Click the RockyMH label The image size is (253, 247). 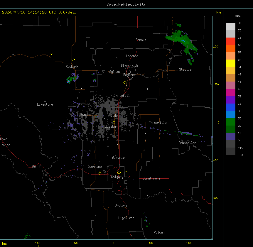point(72,67)
